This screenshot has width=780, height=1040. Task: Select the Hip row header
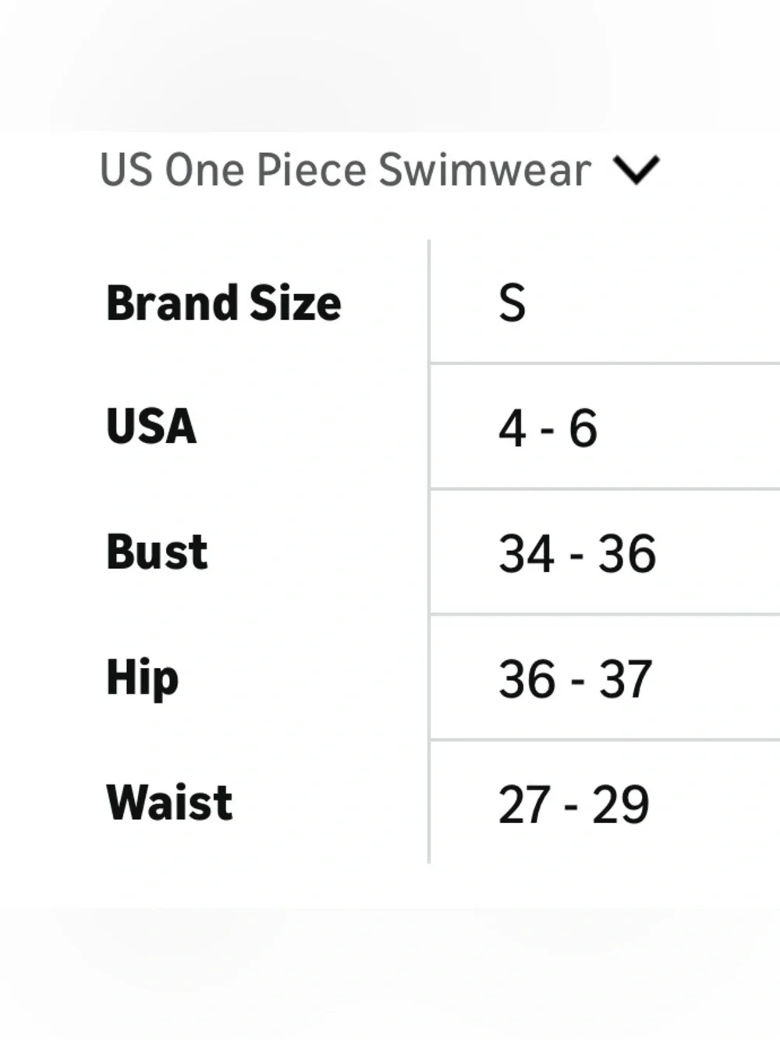[143, 679]
